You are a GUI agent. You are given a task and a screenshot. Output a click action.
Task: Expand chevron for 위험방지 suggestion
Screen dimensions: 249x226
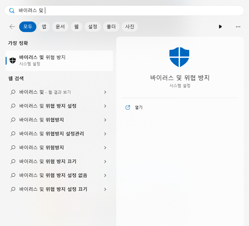(105, 148)
